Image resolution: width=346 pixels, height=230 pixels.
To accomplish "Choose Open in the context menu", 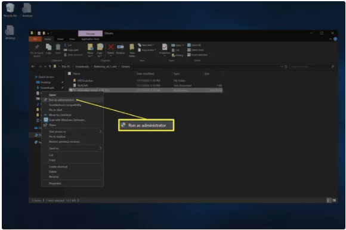I will click(x=72, y=95).
